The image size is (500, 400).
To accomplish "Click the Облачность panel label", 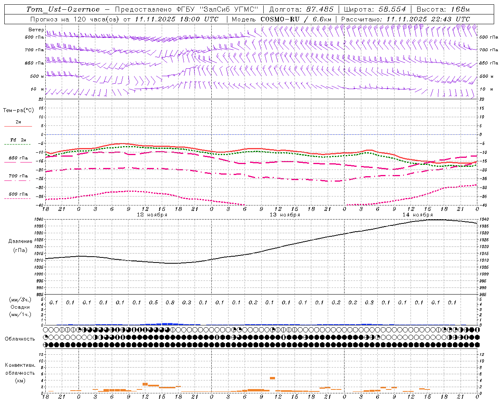I will pos(20,339).
